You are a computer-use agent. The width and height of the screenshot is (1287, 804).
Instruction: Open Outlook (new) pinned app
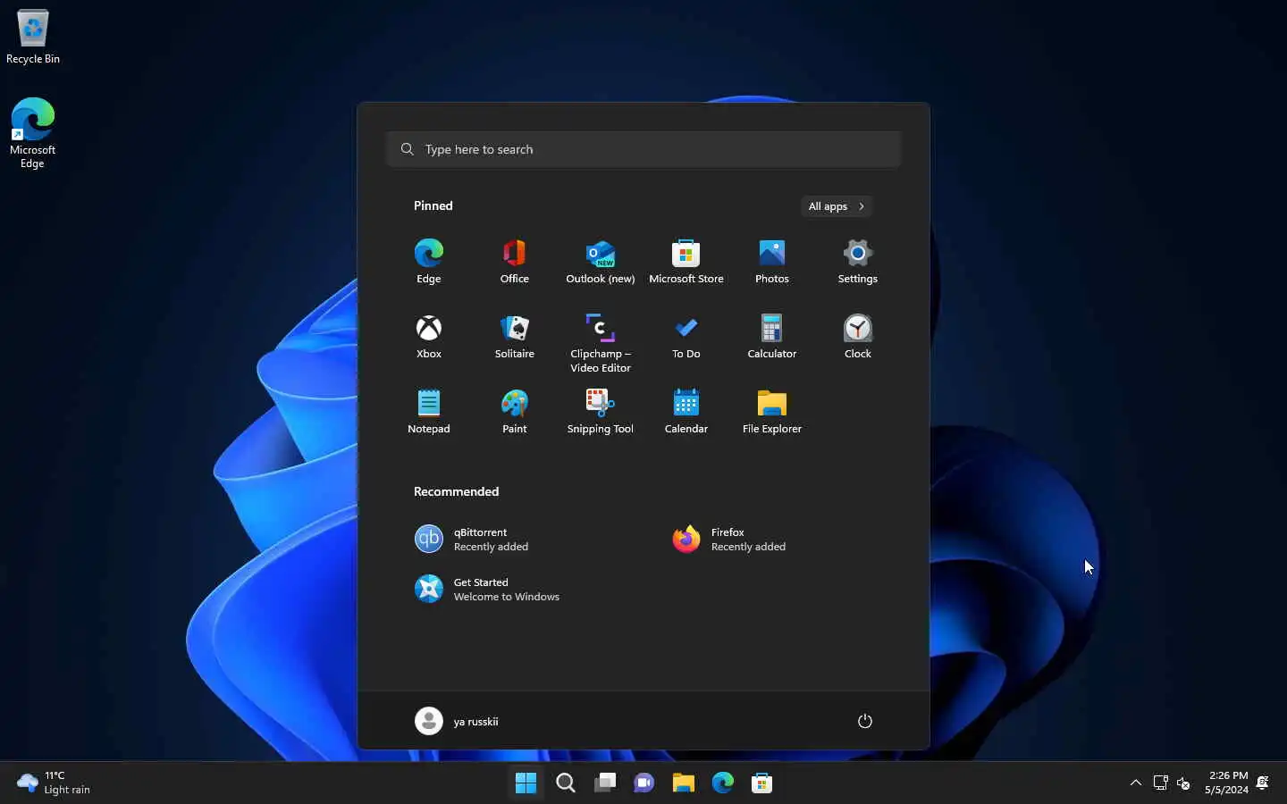[601, 262]
